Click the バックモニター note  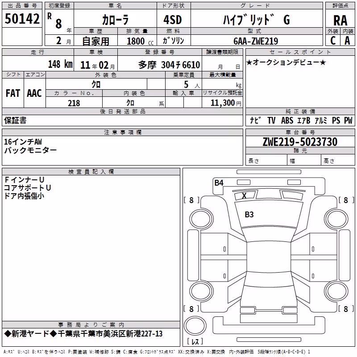[30, 150]
